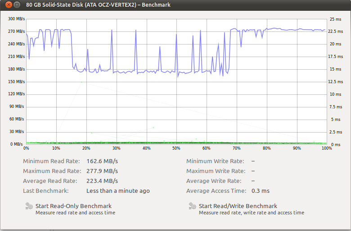
Task: Click the Minimum Read Rate label
Action: pos(51,161)
